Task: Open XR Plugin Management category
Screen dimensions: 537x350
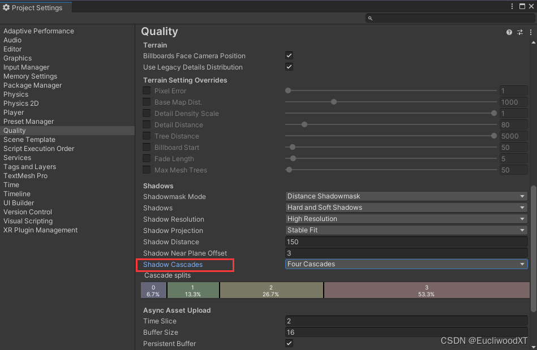Action: coord(40,230)
